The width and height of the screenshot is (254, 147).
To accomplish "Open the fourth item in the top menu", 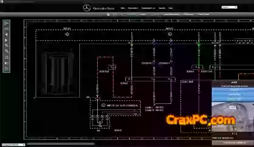I will [162, 8].
